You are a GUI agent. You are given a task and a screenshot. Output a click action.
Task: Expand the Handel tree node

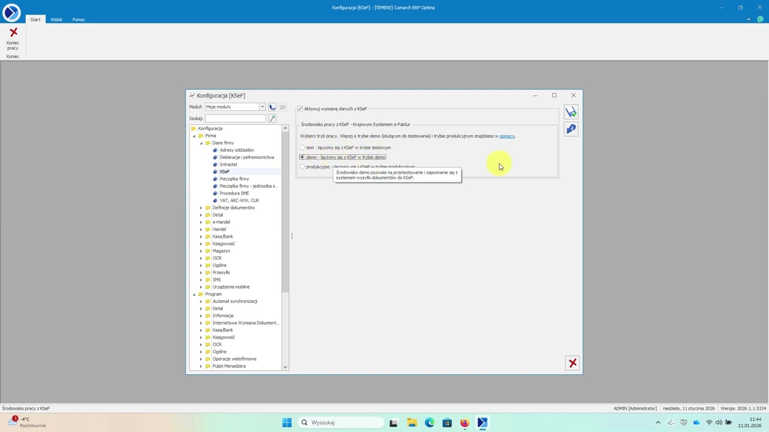(x=201, y=229)
